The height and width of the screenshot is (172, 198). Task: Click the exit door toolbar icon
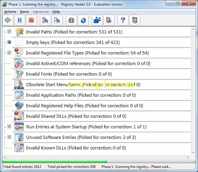click(135, 20)
